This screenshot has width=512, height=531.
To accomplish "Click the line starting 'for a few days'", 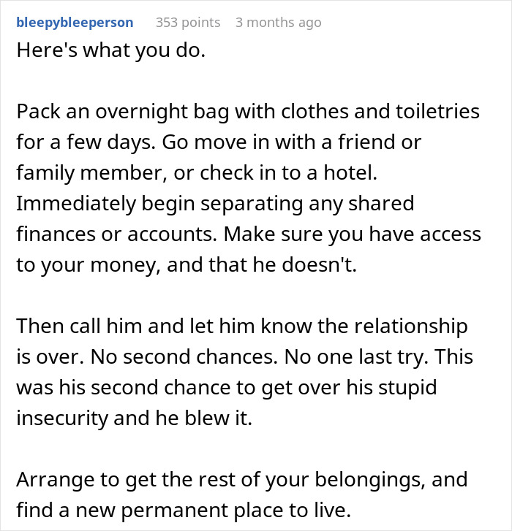I will (x=219, y=142).
